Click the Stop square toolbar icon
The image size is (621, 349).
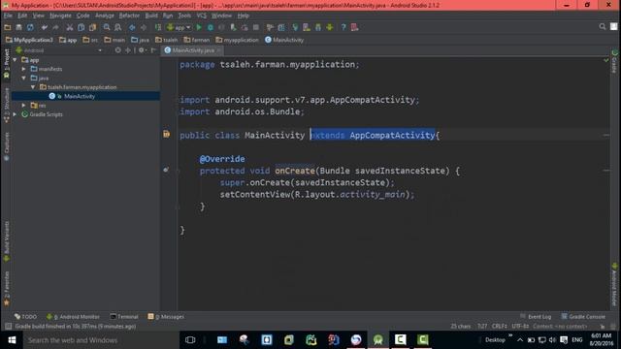point(256,27)
